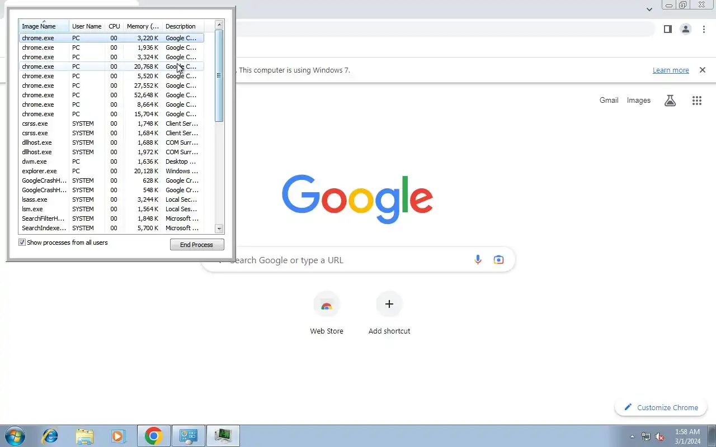Screen dimensions: 716x447
Task: Select the dwm.exe process row
Action: [x=111, y=161]
